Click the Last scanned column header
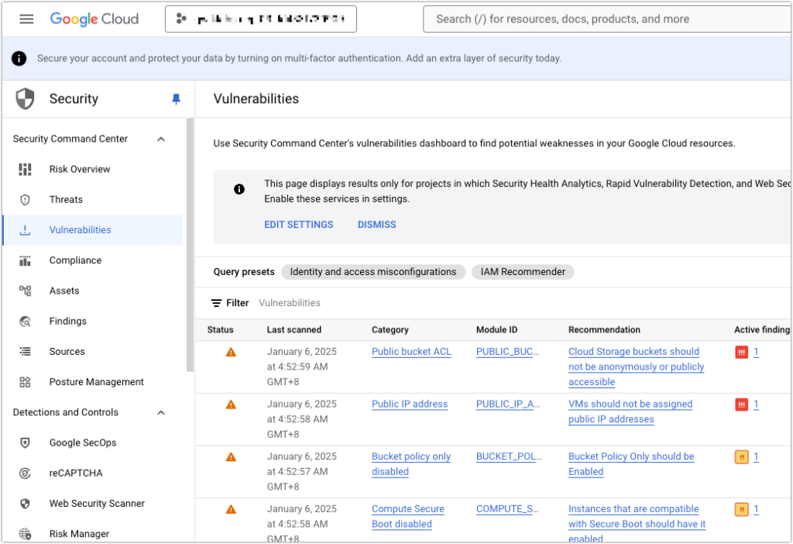This screenshot has height=544, width=793. click(x=294, y=329)
